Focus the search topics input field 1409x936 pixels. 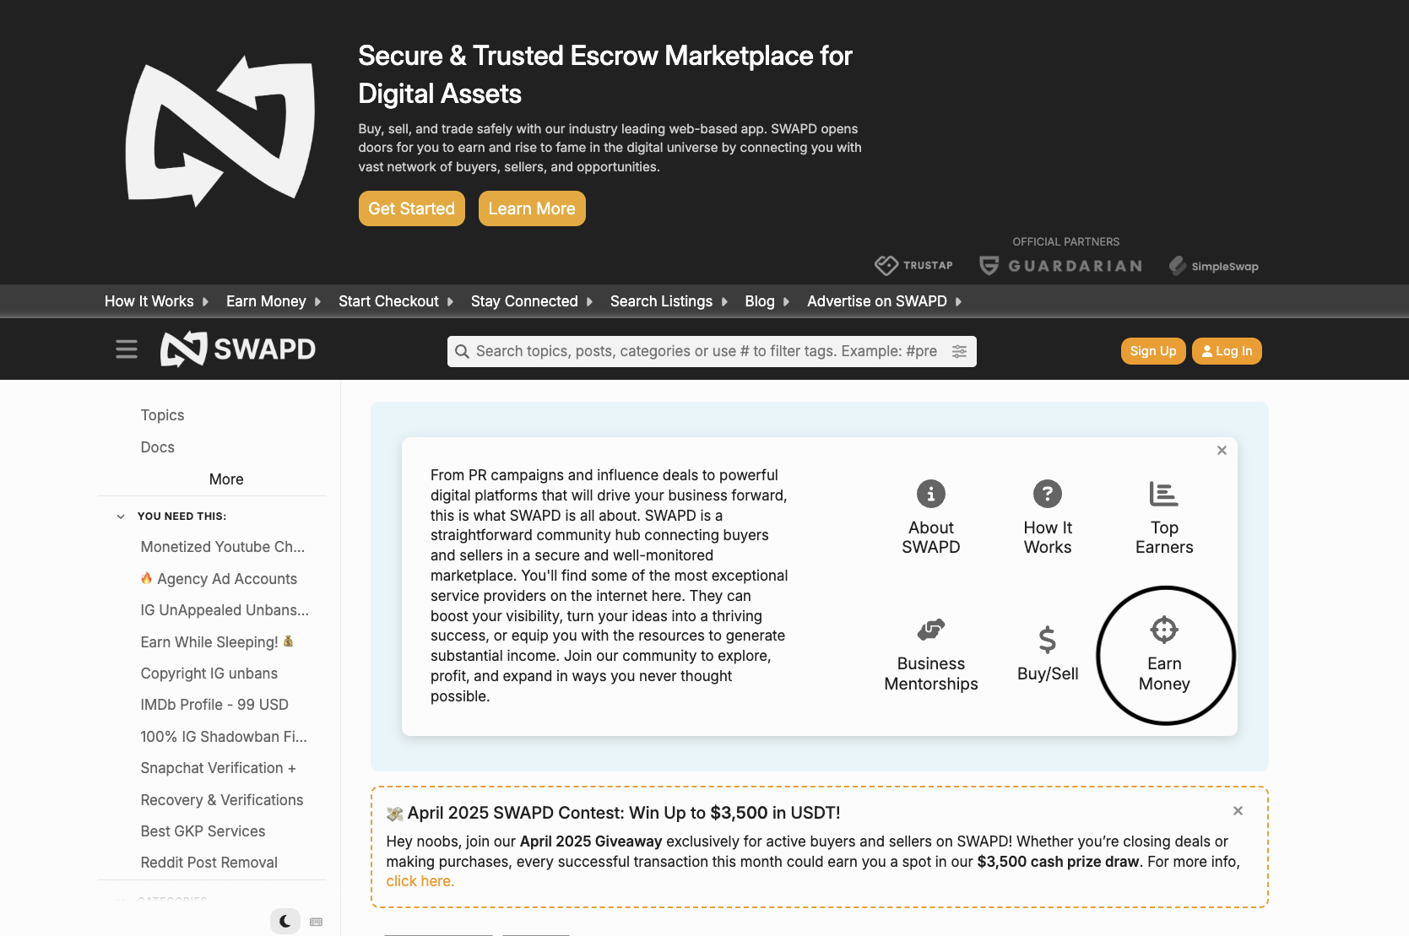(712, 351)
